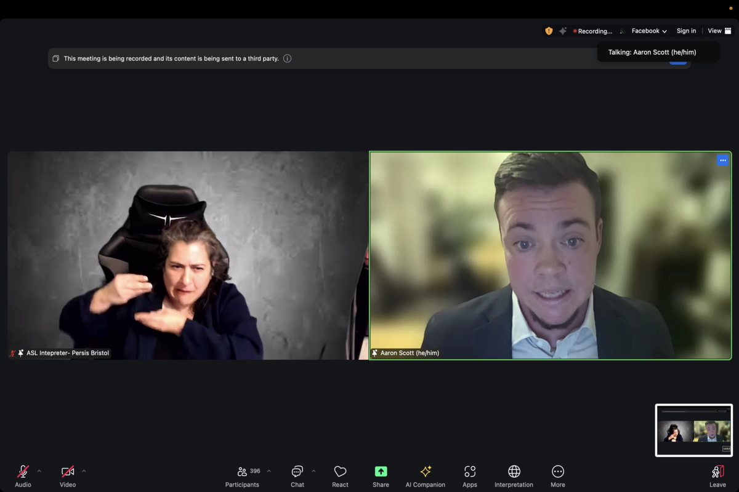Expand video settings arrow next to Video
This screenshot has width=739, height=492.
tap(84, 471)
